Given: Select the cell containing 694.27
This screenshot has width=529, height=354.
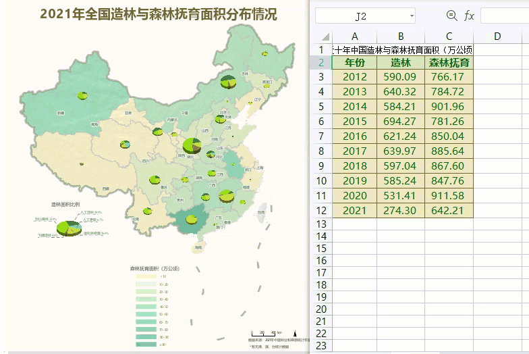Looking at the screenshot, I should (401, 122).
